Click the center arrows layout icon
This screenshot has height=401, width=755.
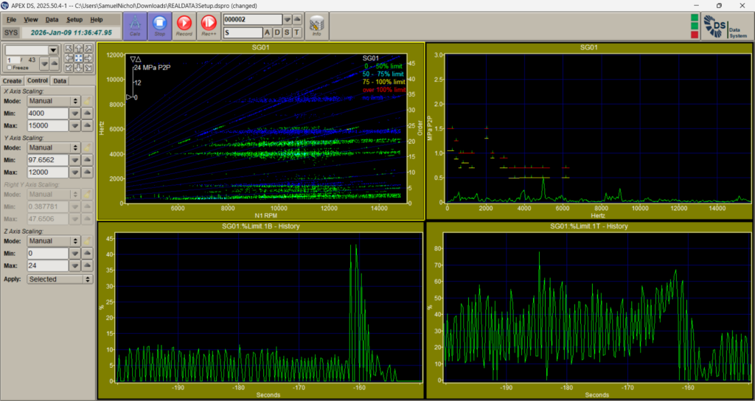tap(78, 58)
